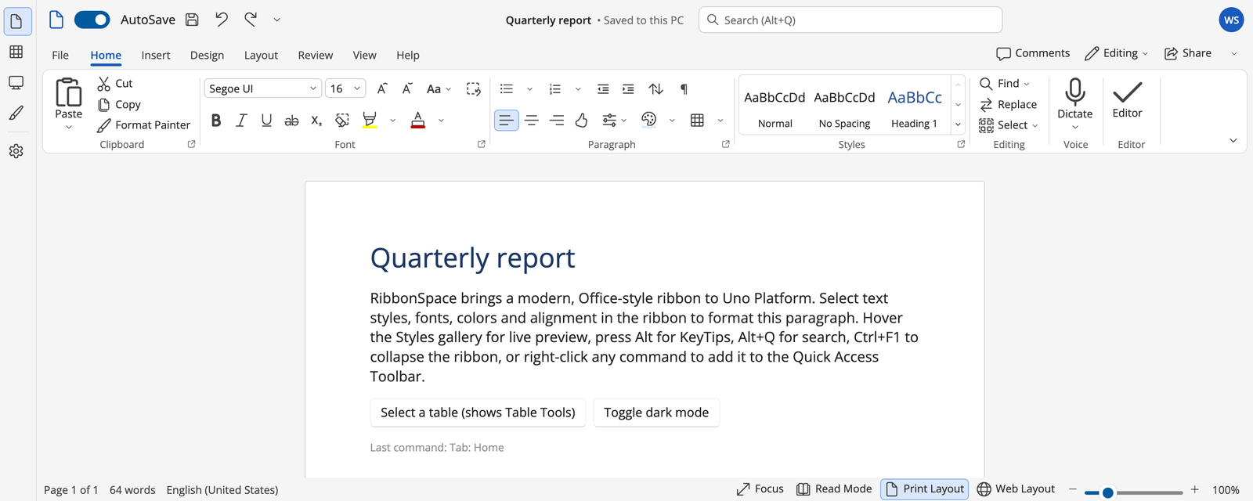Toggle left text alignment
Image resolution: width=1253 pixels, height=501 pixels.
click(507, 120)
